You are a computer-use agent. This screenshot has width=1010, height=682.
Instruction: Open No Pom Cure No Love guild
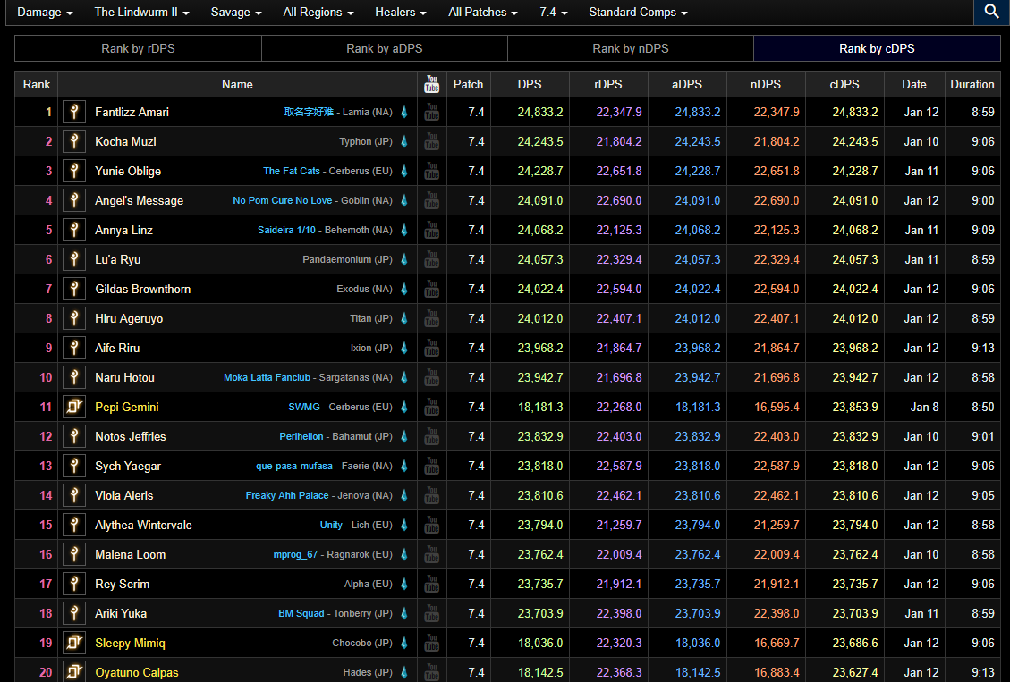(282, 201)
